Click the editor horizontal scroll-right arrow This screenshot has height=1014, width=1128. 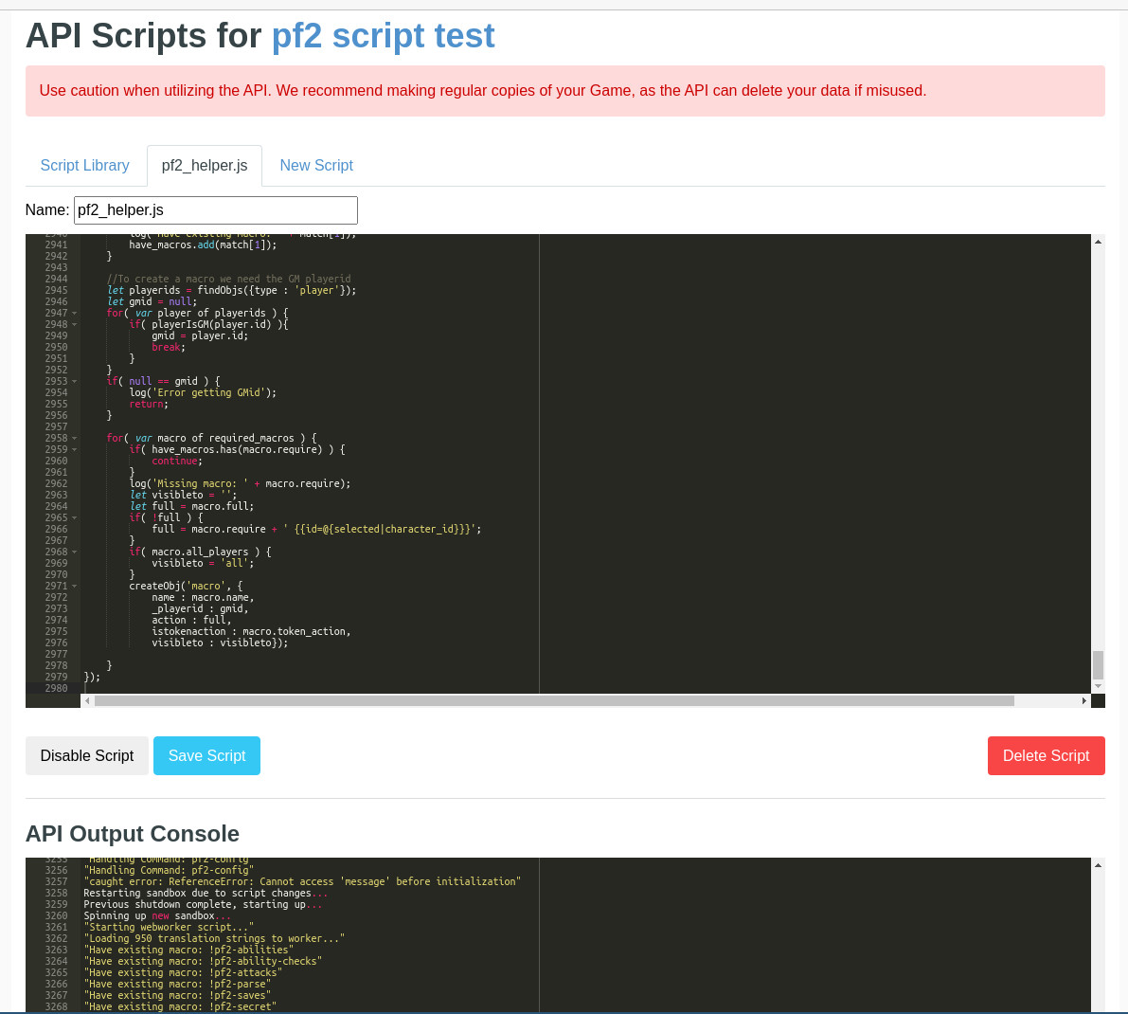(x=1084, y=701)
